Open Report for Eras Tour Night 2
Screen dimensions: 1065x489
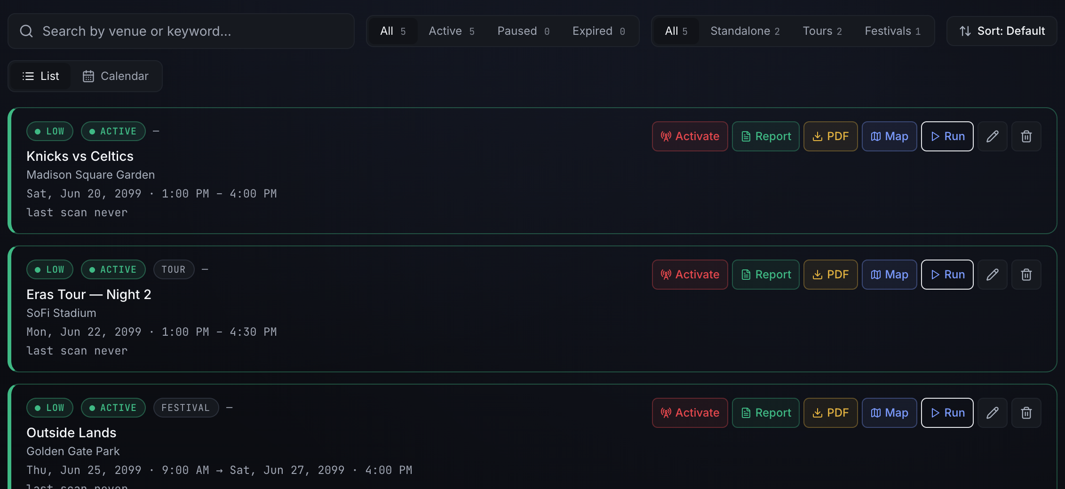click(x=765, y=275)
